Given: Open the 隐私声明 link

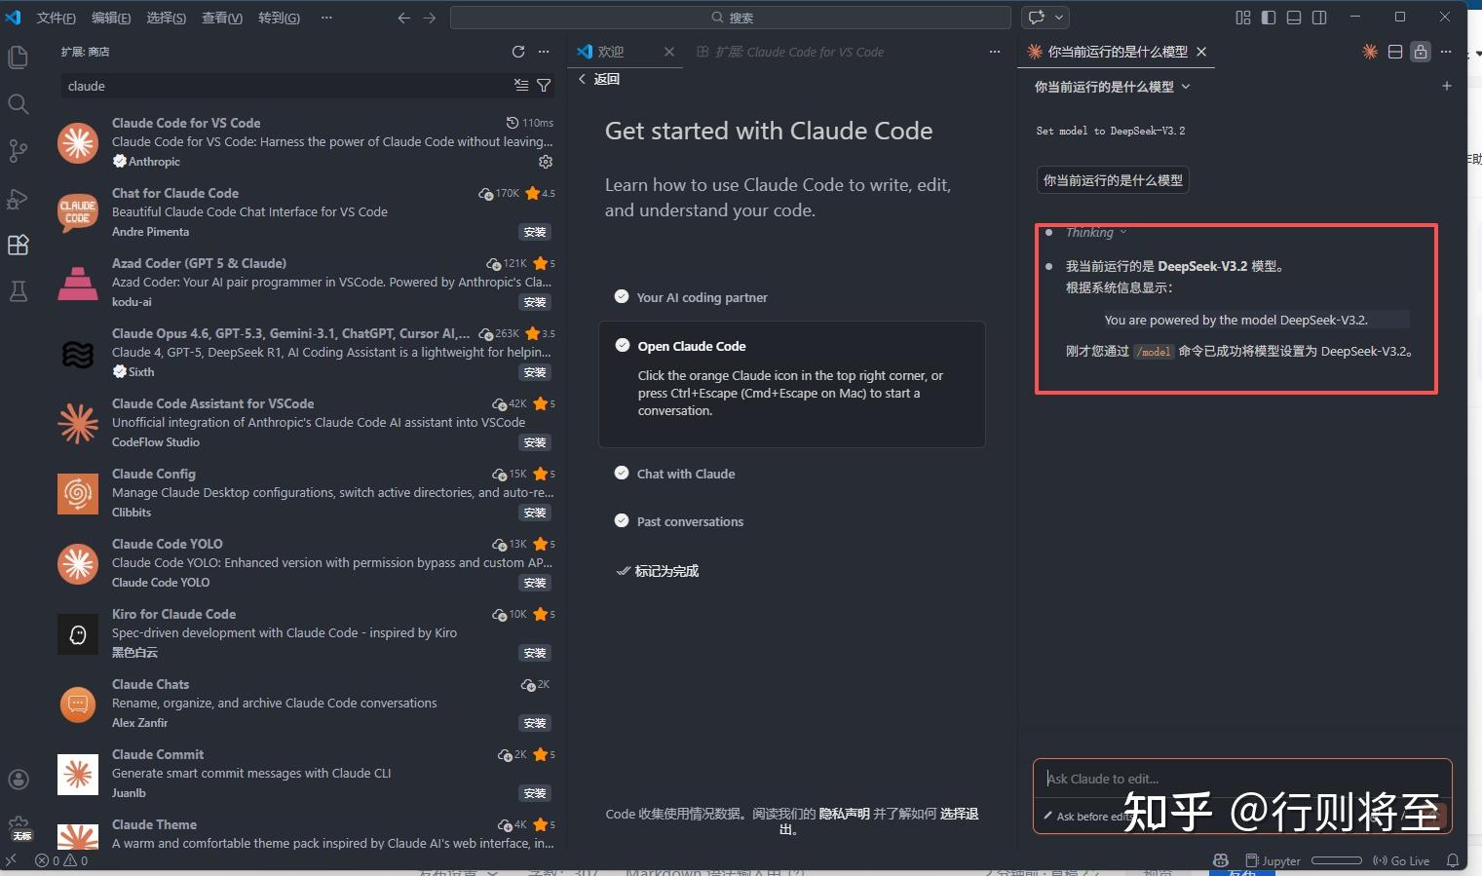Looking at the screenshot, I should coord(845,814).
